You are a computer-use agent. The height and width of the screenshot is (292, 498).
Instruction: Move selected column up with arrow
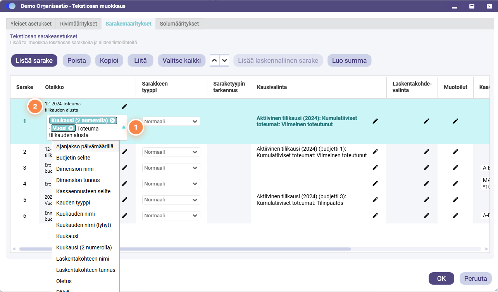[x=214, y=60]
